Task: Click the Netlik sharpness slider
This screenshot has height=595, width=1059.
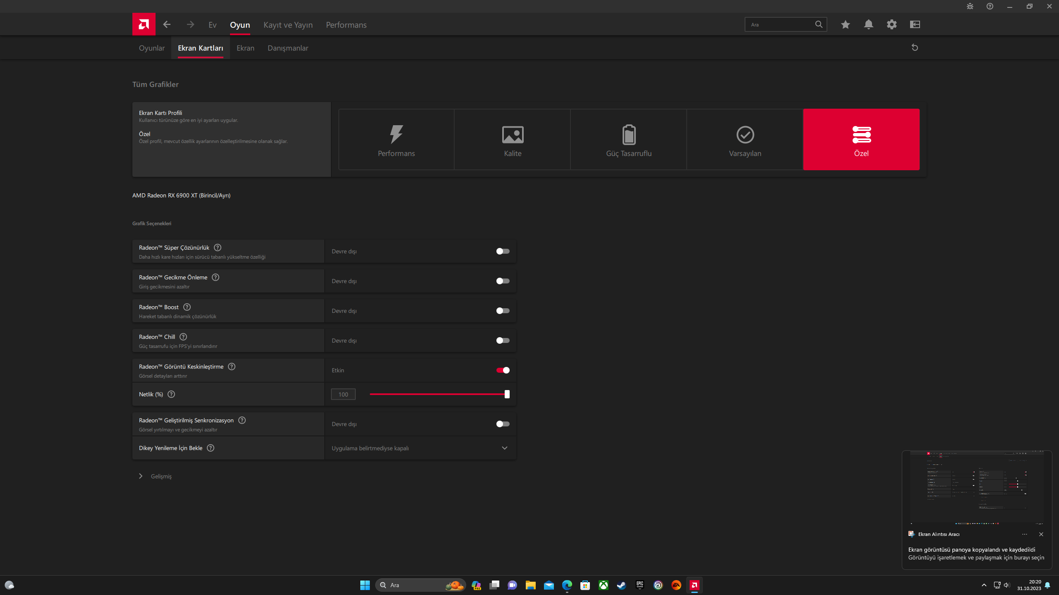Action: point(438,394)
